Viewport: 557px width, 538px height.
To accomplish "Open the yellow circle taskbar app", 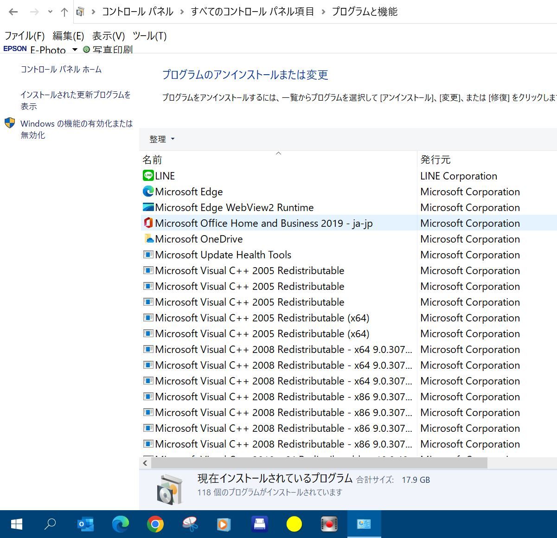I will pos(294,524).
